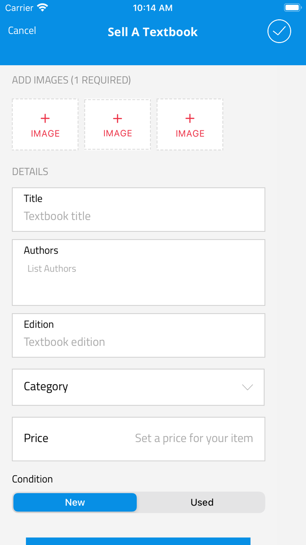306x545 pixels.
Task: Expand the Category chevron arrow
Action: click(247, 387)
